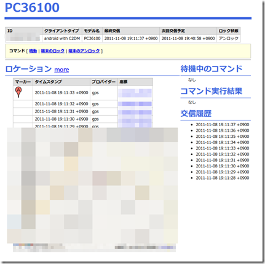265x264 pixels.
Task: Select the ID column header
Action: 23,31
